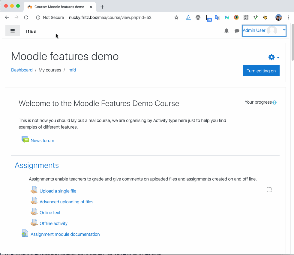Open the Online text assignment
This screenshot has height=255, width=294.
(50, 213)
